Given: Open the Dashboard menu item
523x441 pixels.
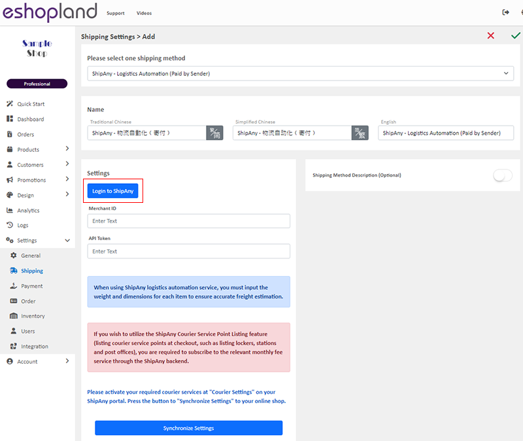Looking at the screenshot, I should click(x=30, y=119).
